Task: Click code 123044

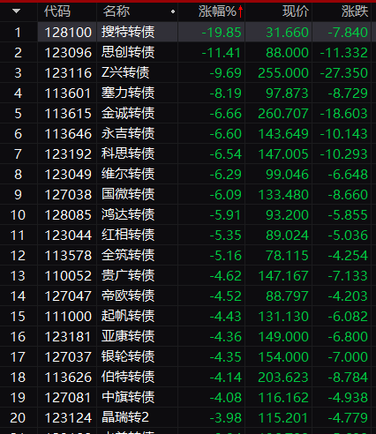Action: coord(68,236)
